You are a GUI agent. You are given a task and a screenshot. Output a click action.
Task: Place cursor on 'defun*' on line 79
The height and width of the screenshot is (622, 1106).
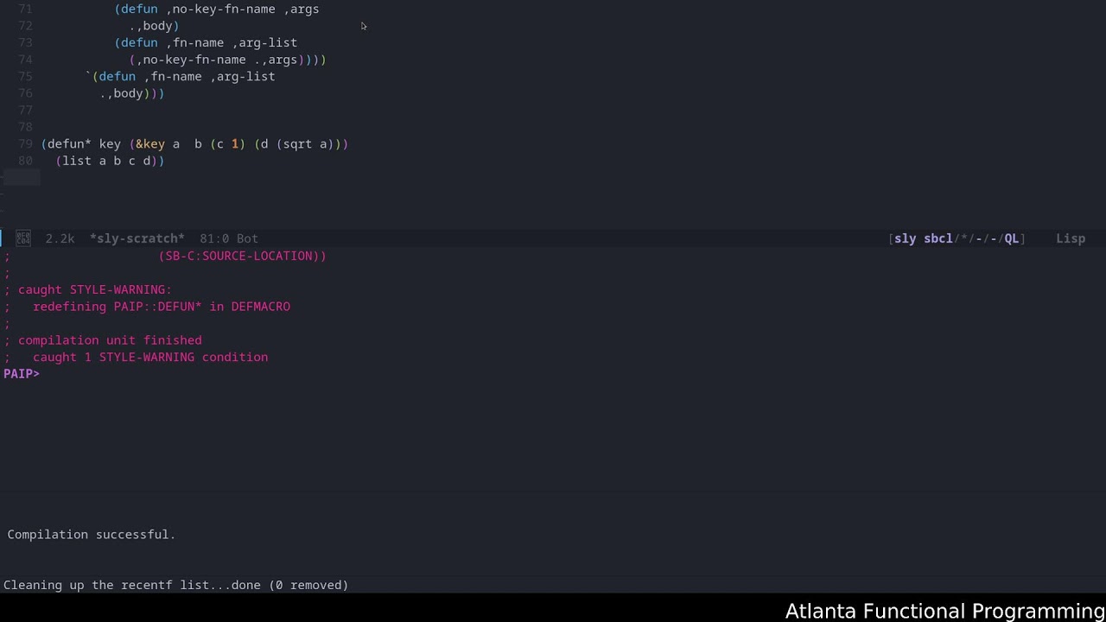click(69, 144)
